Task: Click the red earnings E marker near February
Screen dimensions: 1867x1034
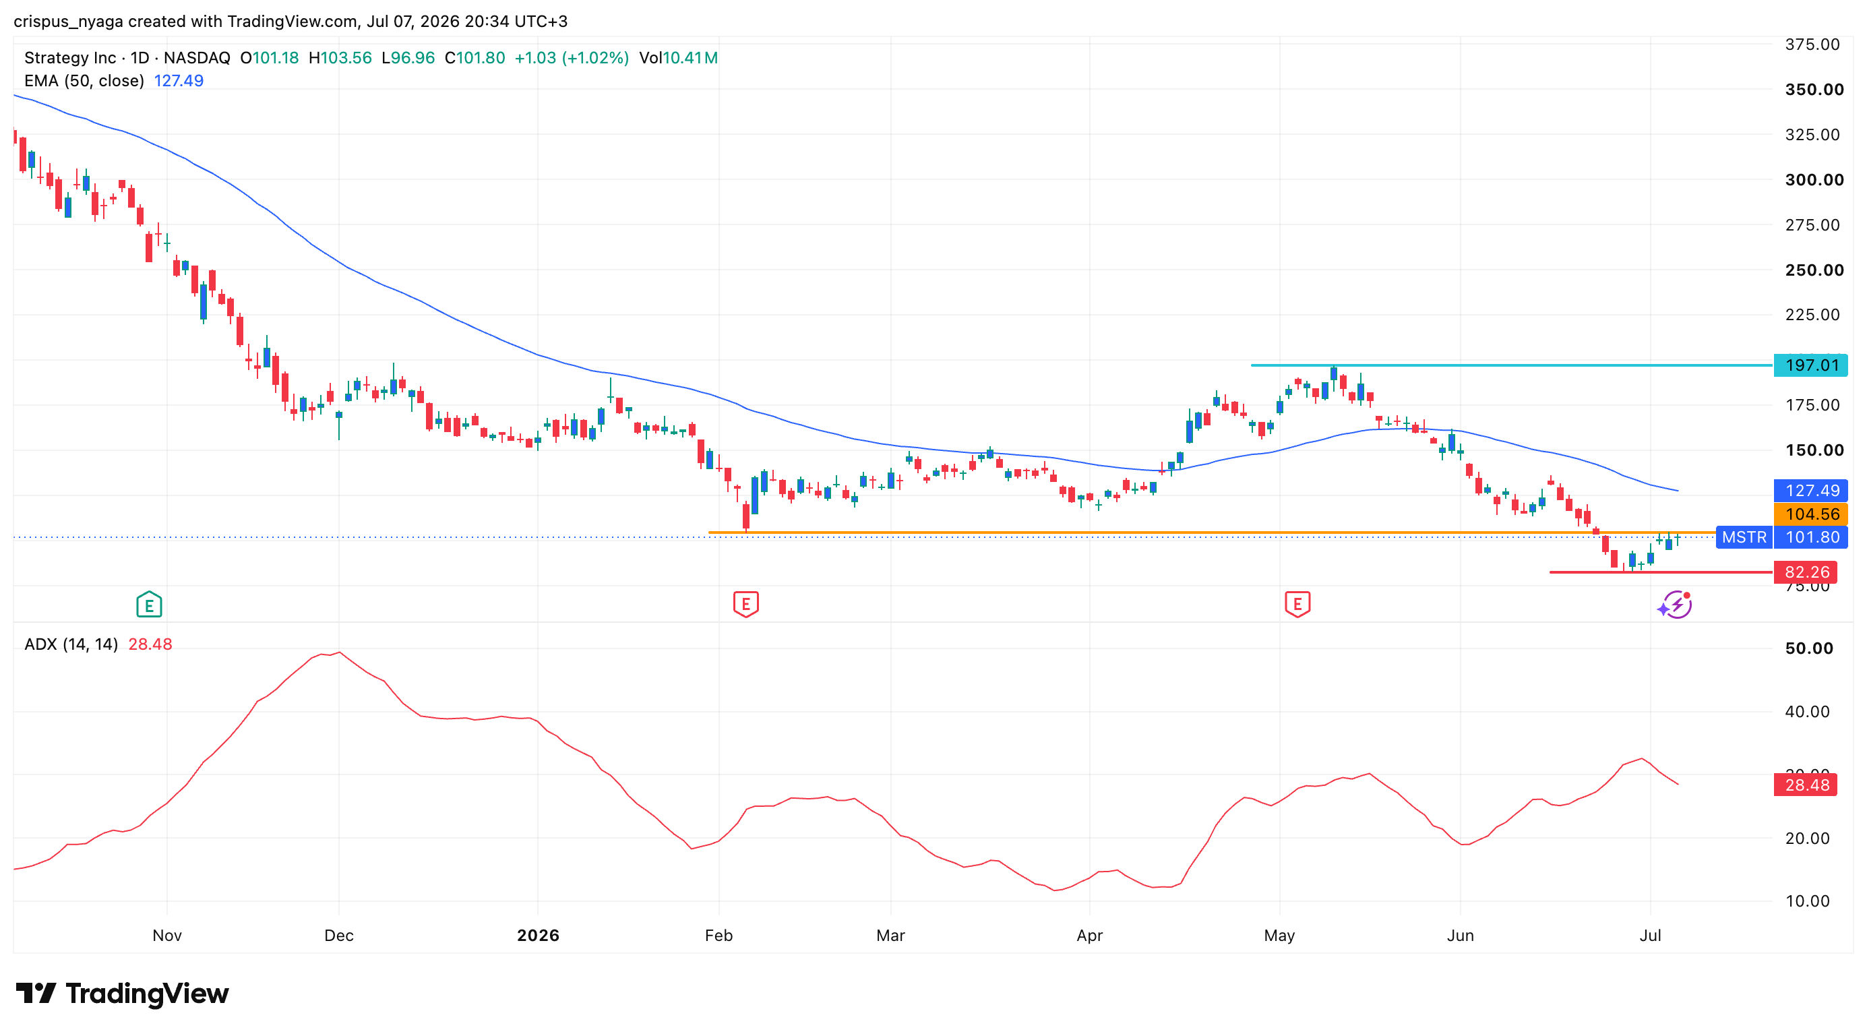Action: [x=745, y=603]
